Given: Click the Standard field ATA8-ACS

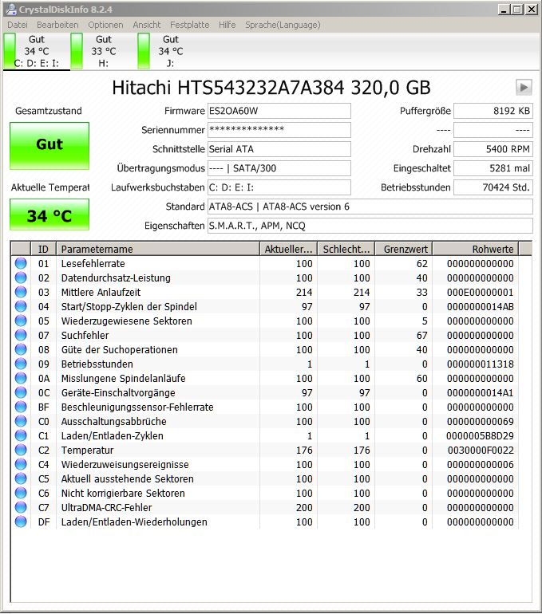Looking at the screenshot, I should (x=370, y=207).
